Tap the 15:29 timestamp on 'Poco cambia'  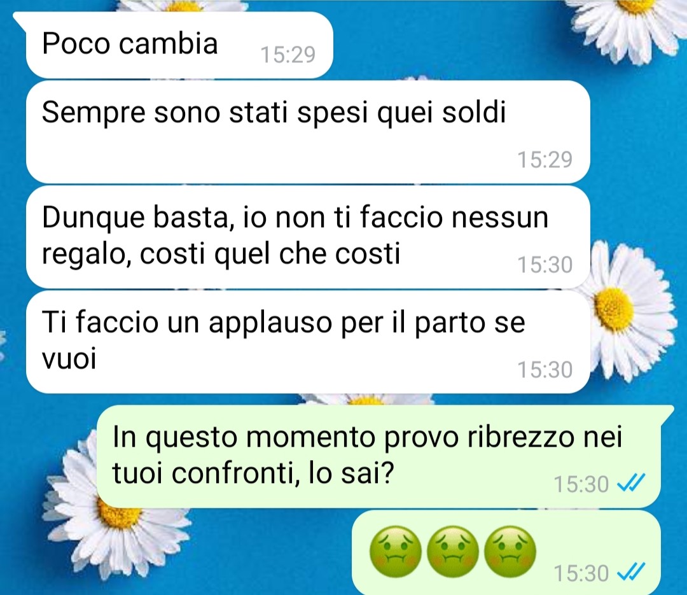288,55
